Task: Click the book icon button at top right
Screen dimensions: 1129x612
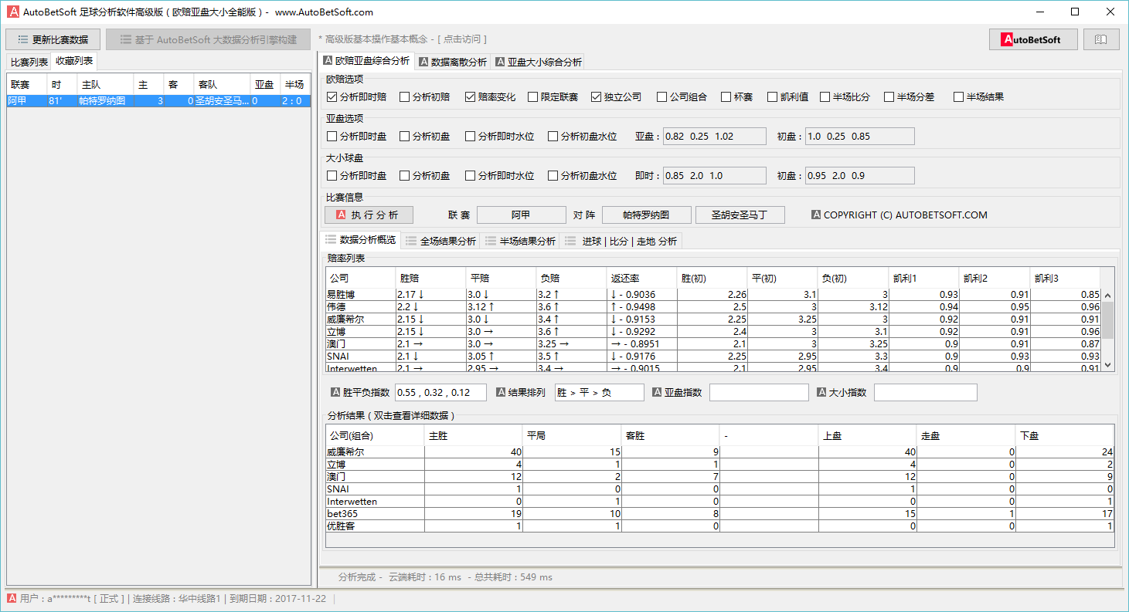Action: pyautogui.click(x=1101, y=39)
